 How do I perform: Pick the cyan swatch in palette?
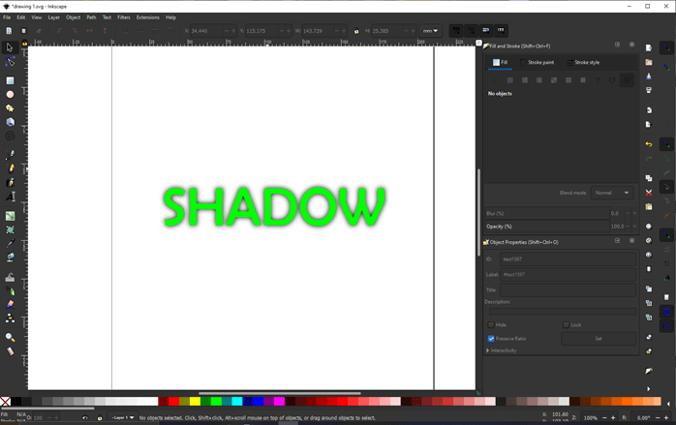click(x=237, y=402)
